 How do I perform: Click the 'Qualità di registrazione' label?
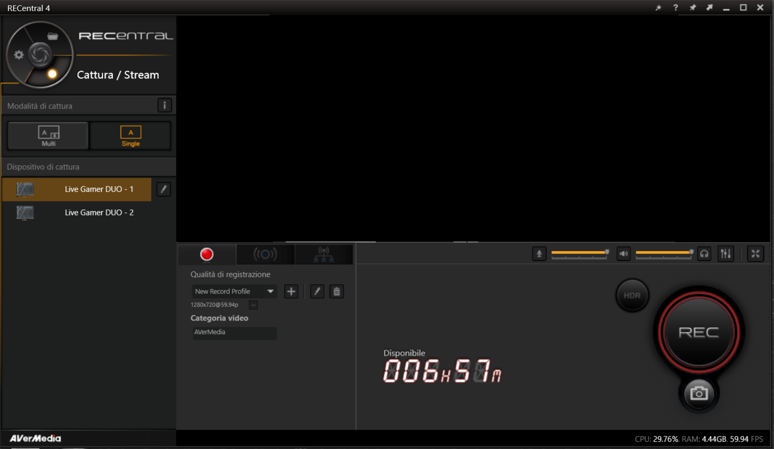click(x=230, y=274)
